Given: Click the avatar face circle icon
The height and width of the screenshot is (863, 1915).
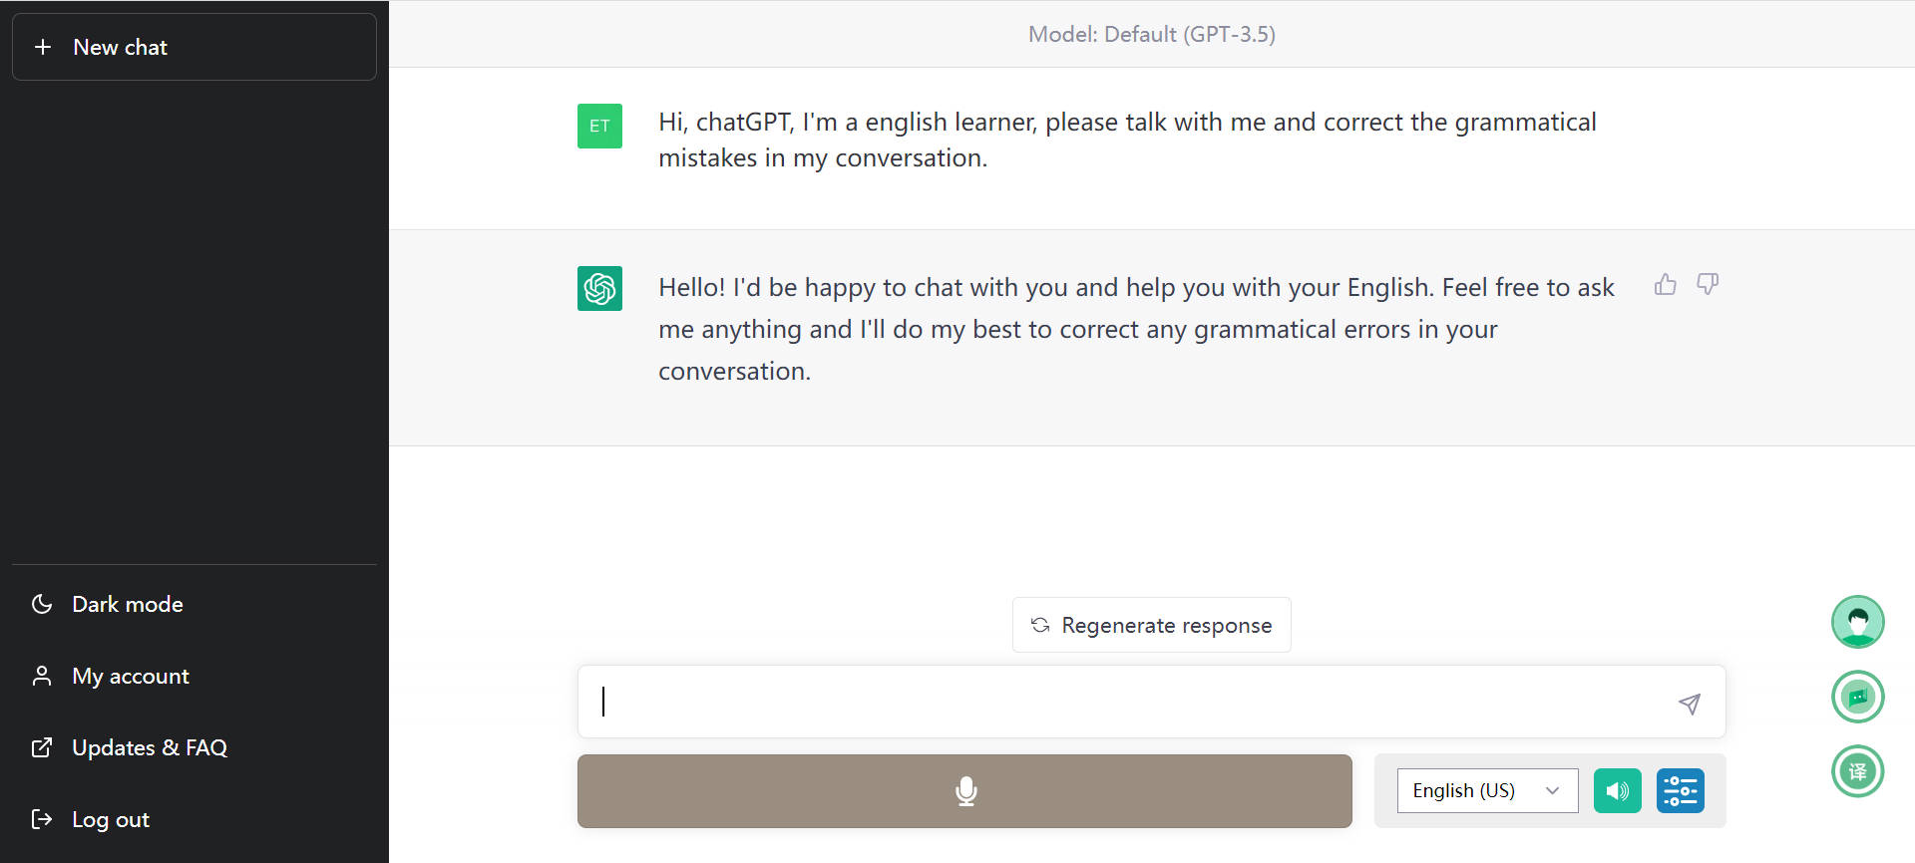Looking at the screenshot, I should [1857, 622].
